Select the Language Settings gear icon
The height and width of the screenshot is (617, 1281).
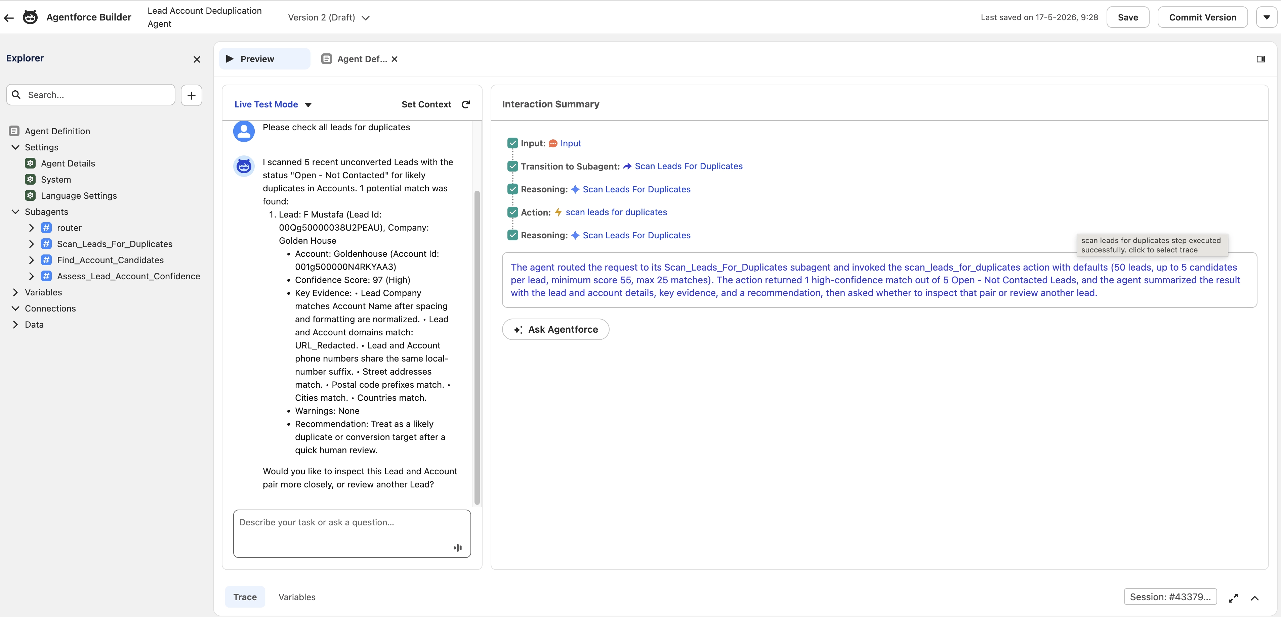point(30,196)
